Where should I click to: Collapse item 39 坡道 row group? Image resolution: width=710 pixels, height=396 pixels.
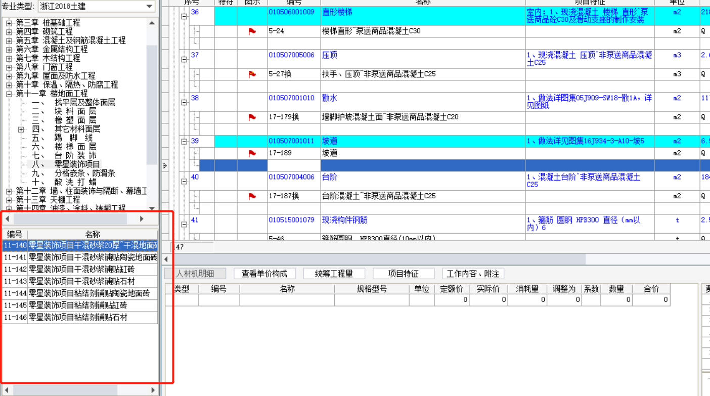184,142
